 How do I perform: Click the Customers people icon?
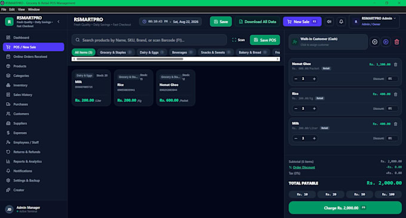point(8,114)
